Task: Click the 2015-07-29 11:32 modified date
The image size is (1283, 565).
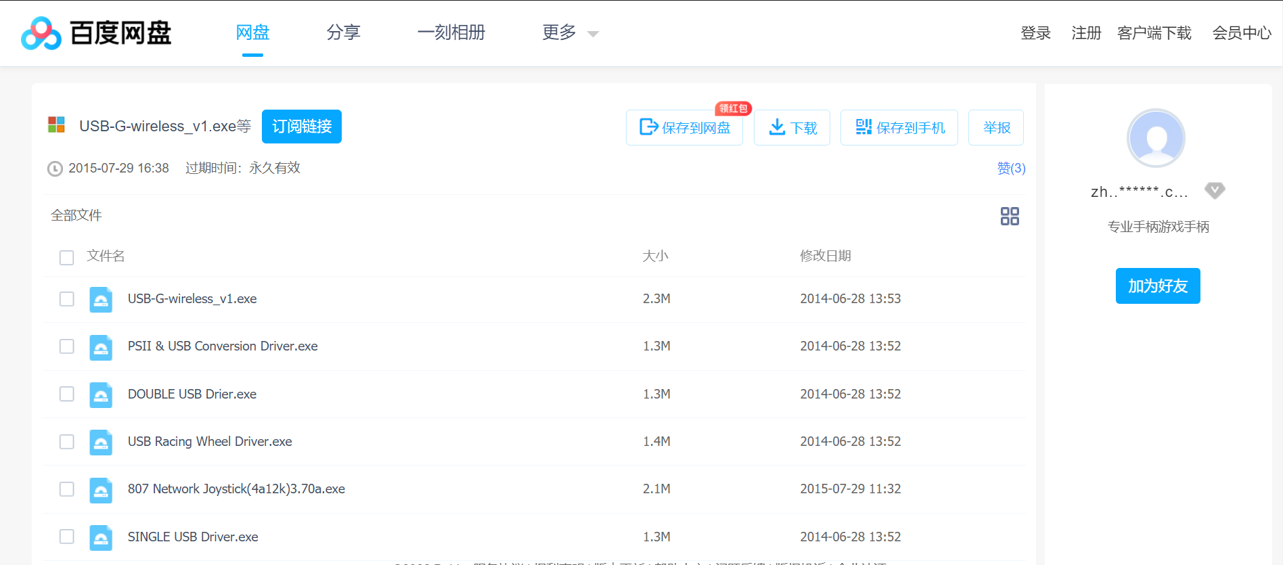Action: (x=851, y=489)
